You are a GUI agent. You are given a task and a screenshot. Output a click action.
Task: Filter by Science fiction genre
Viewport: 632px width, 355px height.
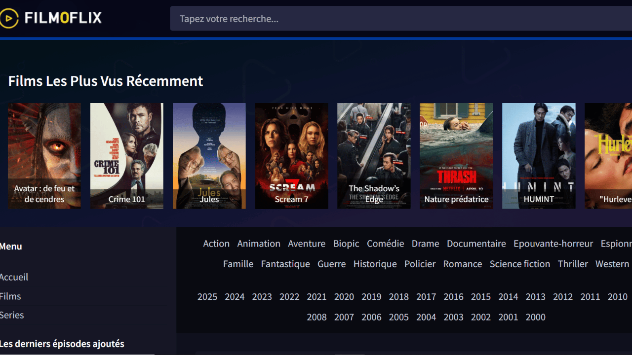[520, 264]
